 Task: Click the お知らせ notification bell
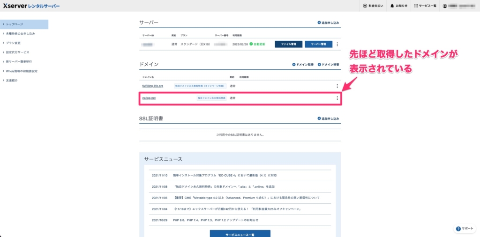pos(392,6)
